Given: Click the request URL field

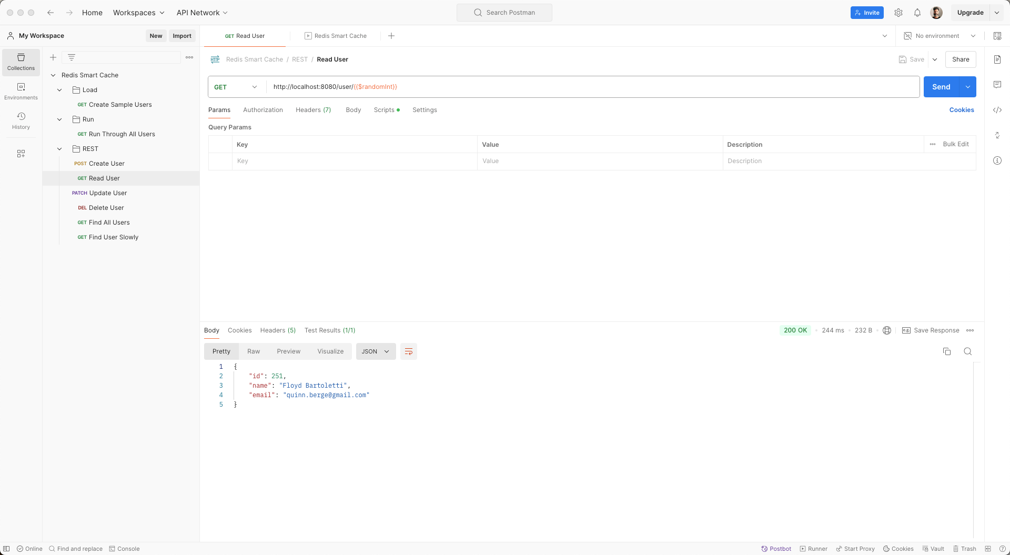Looking at the screenshot, I should pyautogui.click(x=593, y=87).
